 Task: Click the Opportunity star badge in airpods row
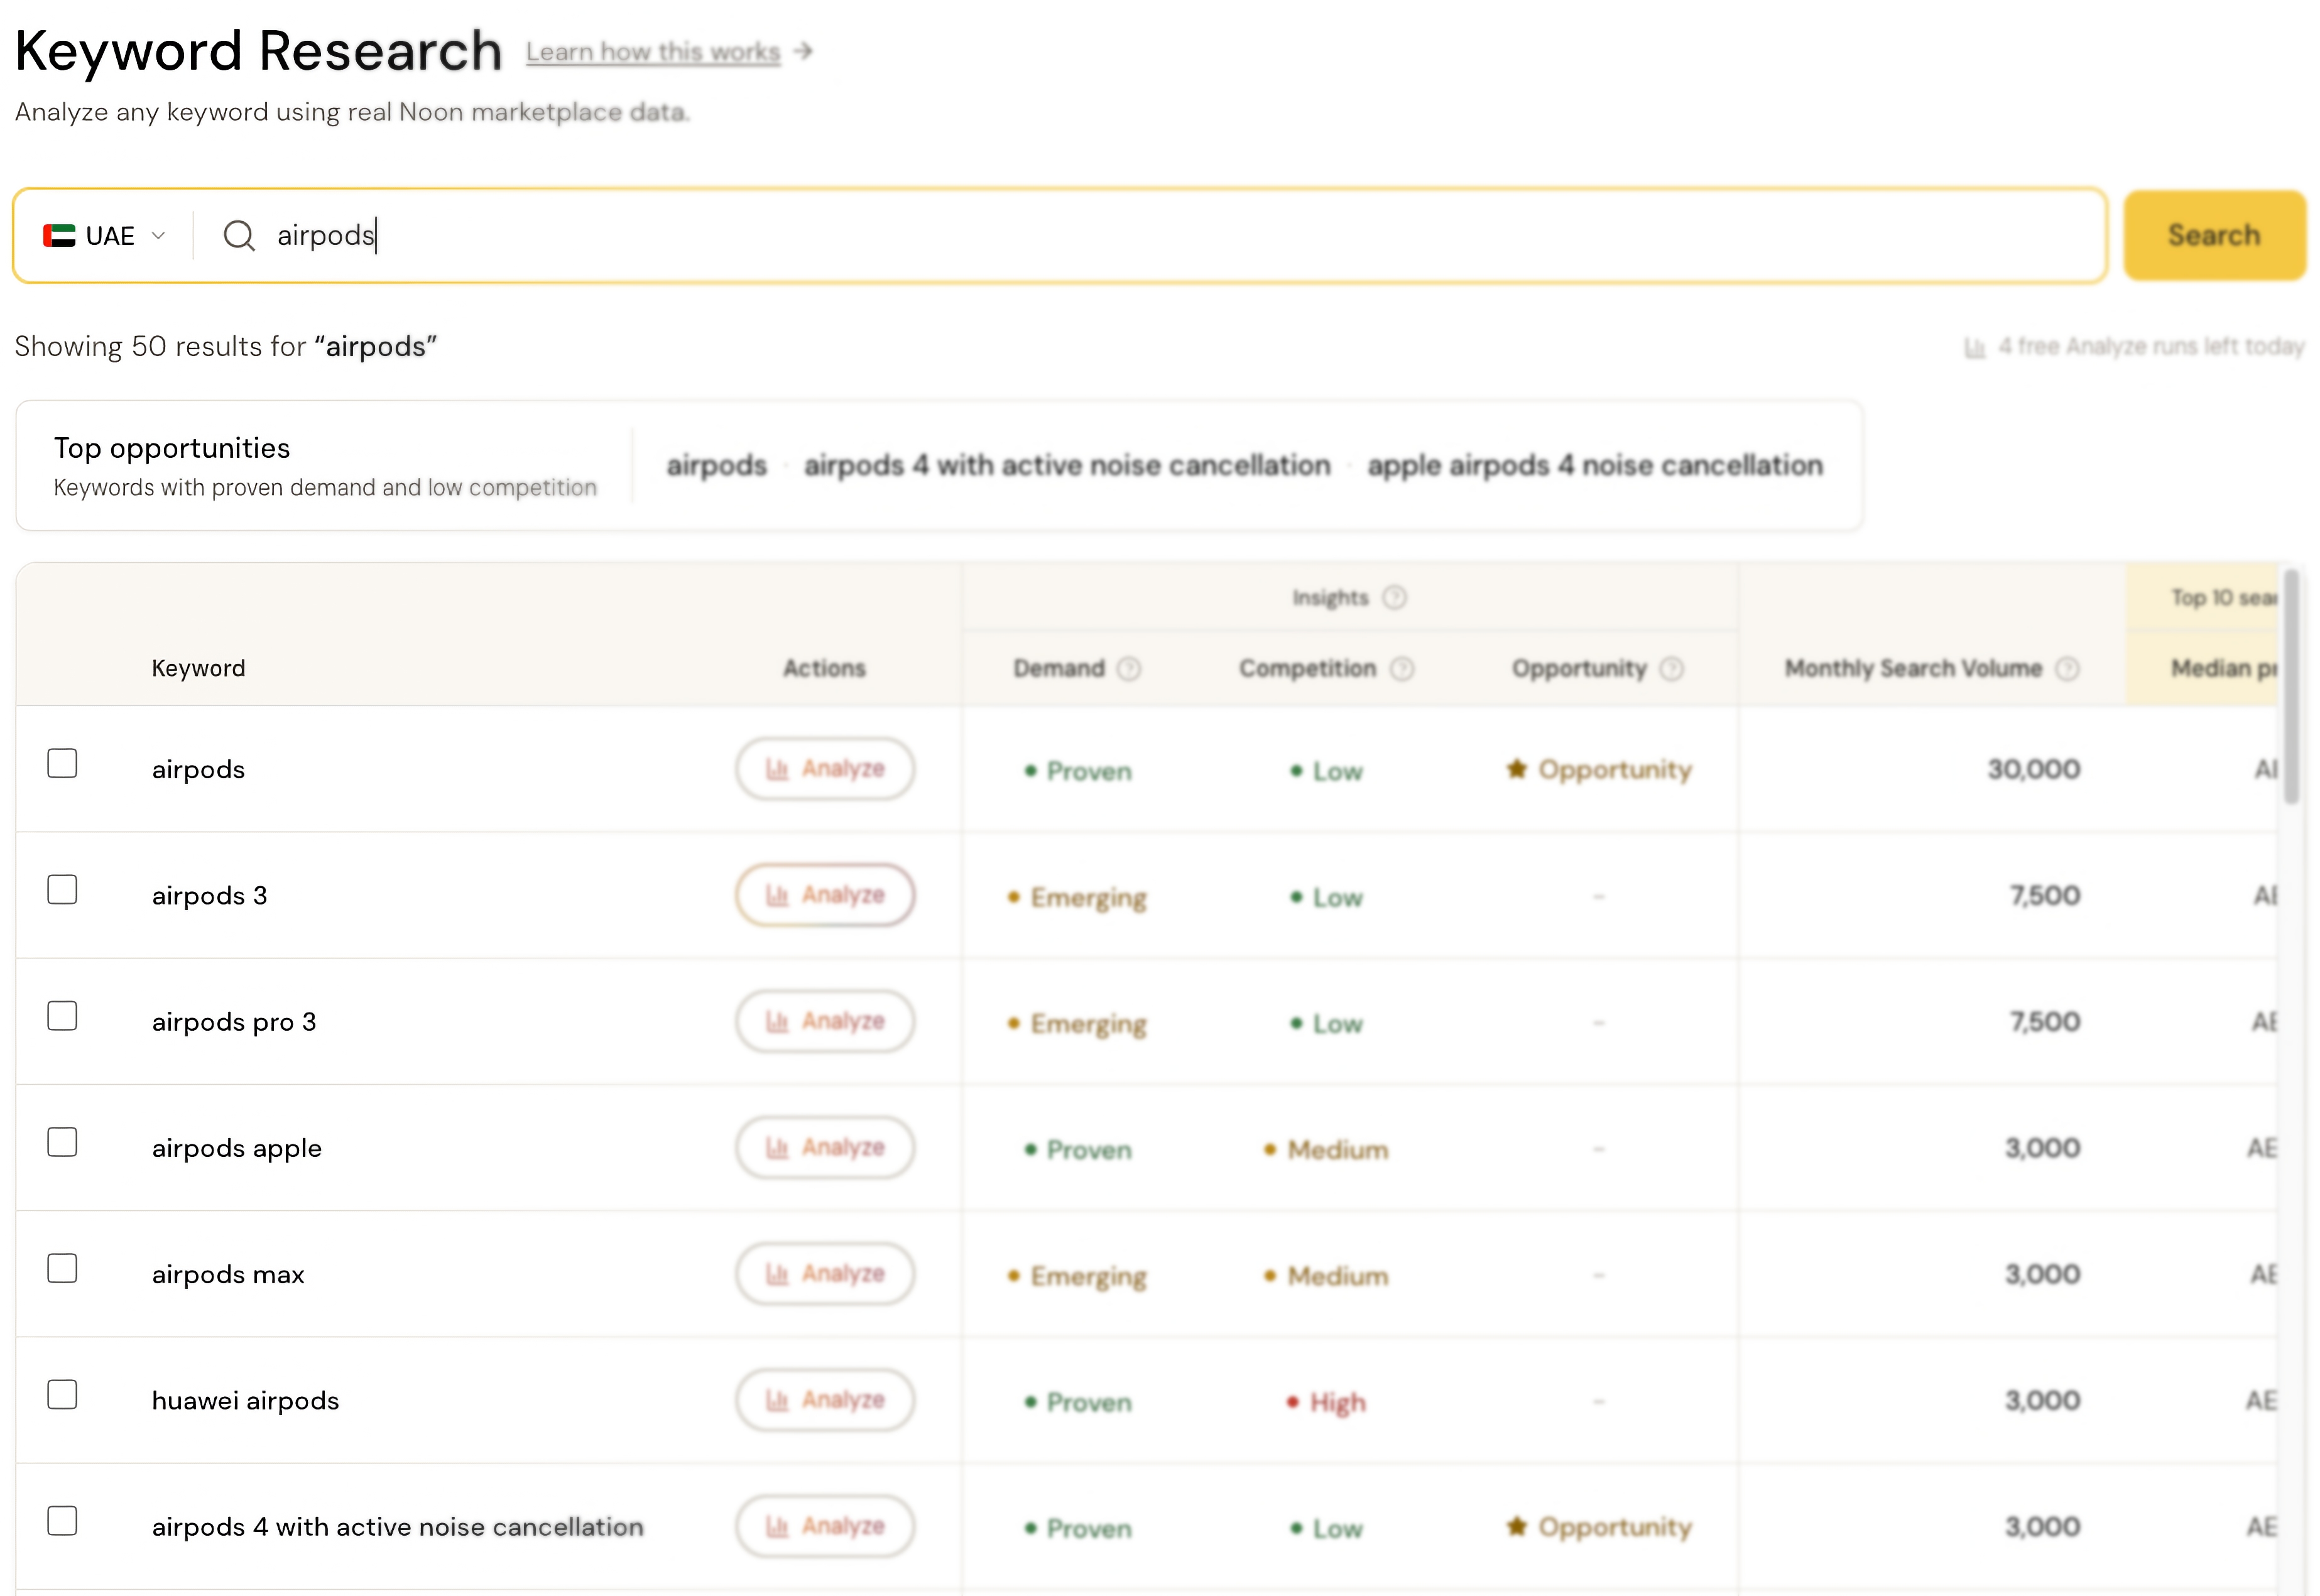pyautogui.click(x=1598, y=769)
